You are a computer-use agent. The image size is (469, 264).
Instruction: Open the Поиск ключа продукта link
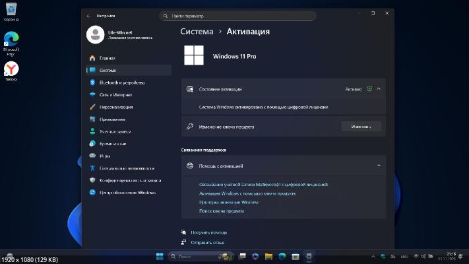coord(222,211)
